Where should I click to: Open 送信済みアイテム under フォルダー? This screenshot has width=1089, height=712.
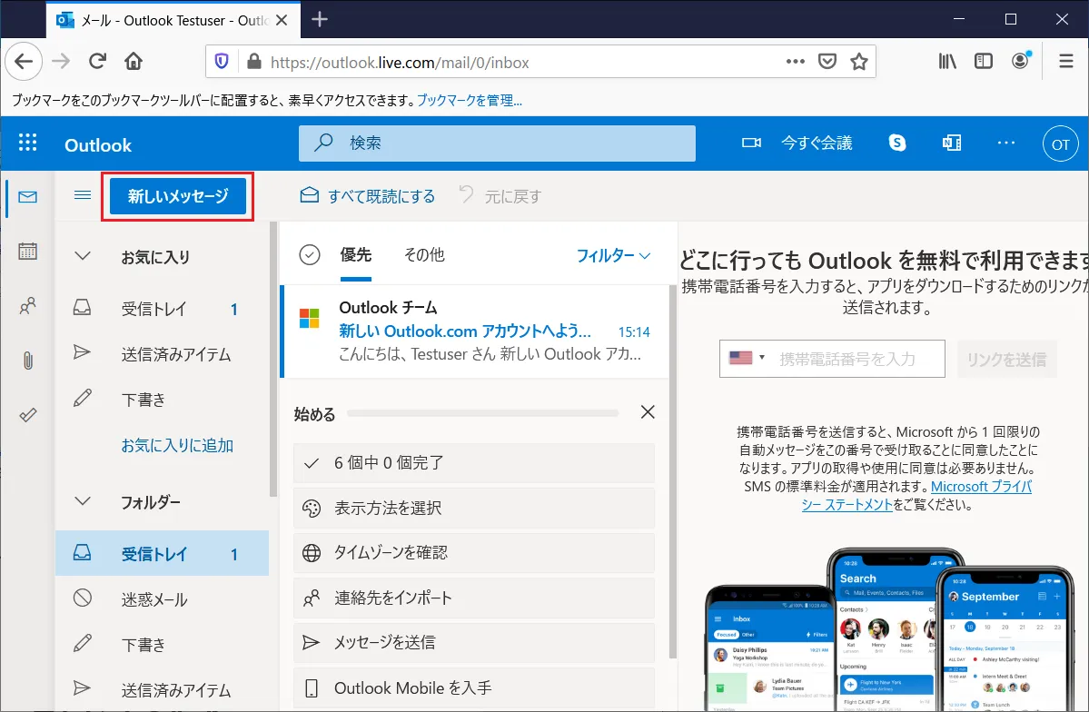click(x=162, y=690)
